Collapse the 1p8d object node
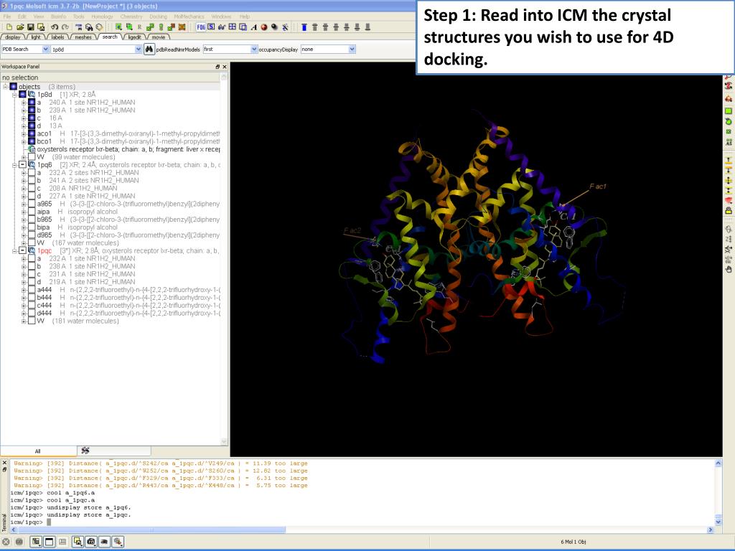735x551 pixels. coord(14,95)
